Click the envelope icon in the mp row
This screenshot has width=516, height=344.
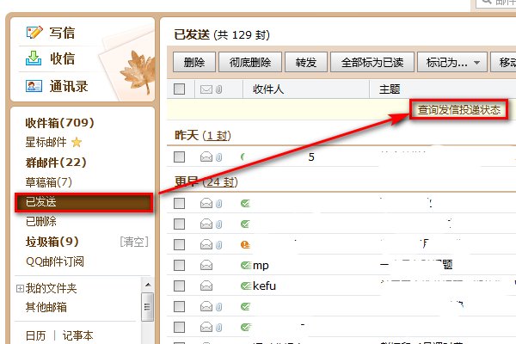pos(206,265)
